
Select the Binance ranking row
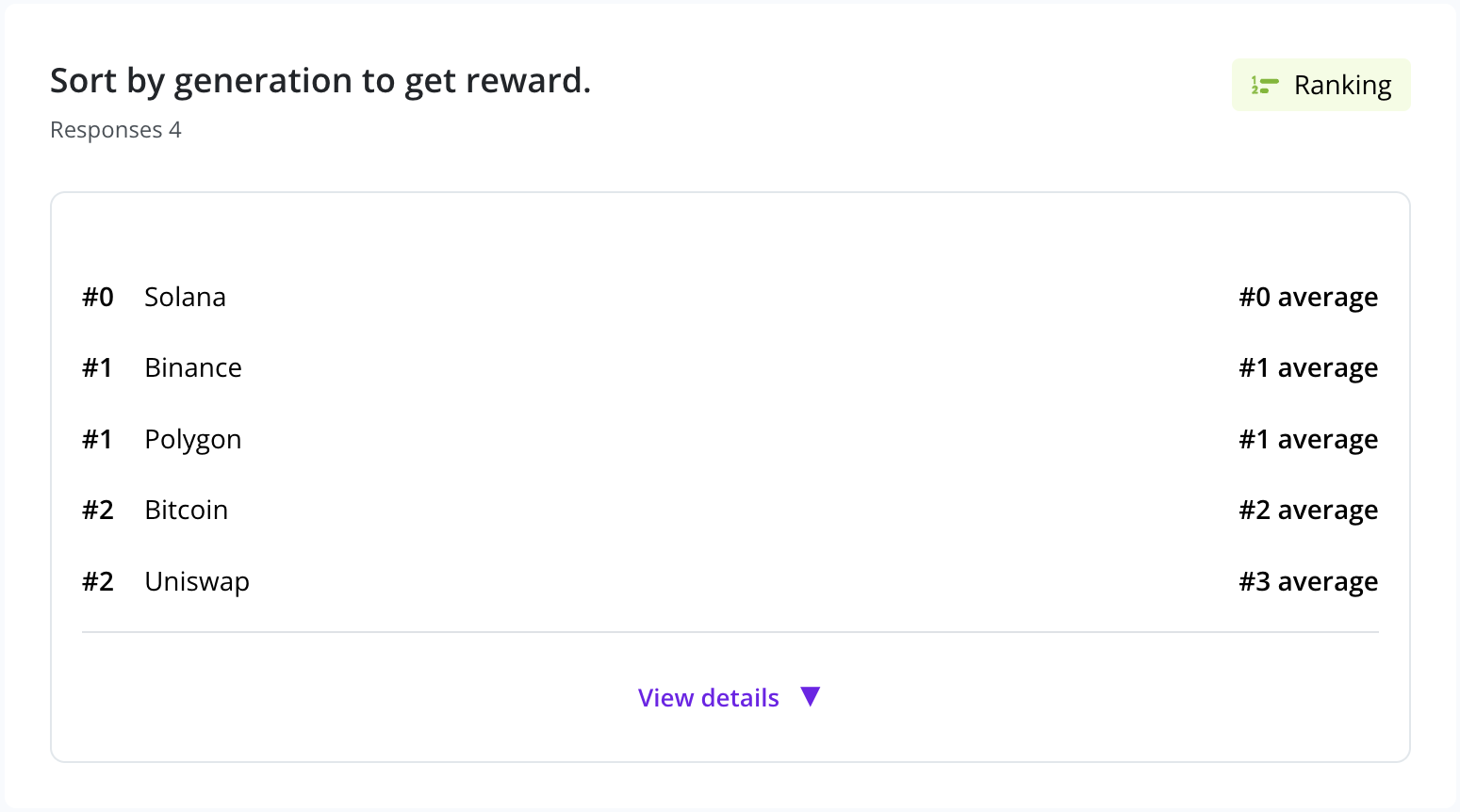point(730,367)
